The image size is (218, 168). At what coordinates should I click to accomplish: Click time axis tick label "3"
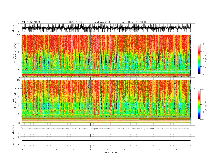73,150
